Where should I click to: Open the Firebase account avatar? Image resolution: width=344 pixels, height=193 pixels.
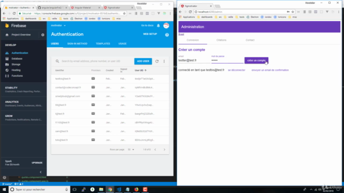pos(166,26)
